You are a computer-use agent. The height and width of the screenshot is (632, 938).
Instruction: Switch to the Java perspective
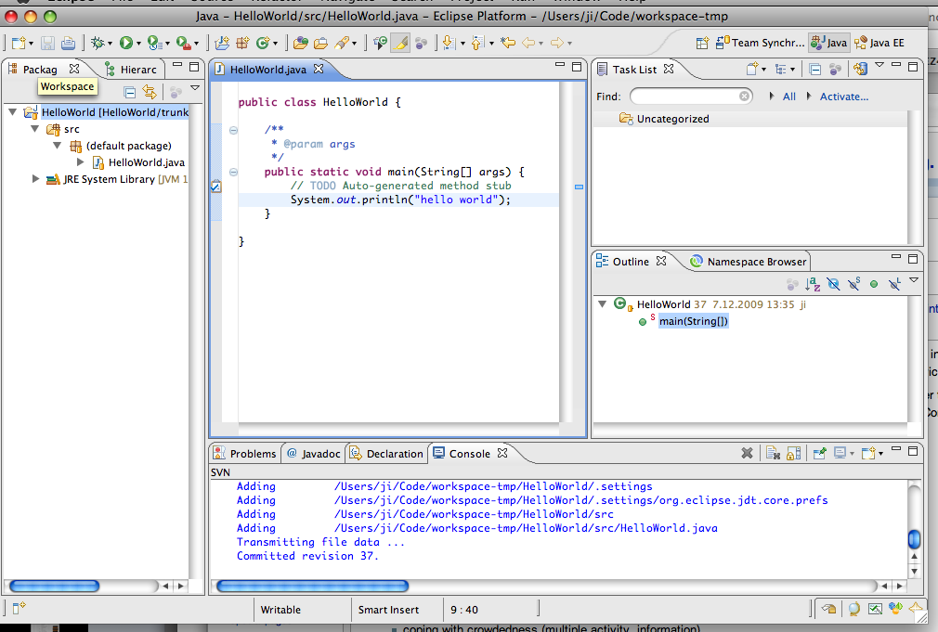point(828,43)
